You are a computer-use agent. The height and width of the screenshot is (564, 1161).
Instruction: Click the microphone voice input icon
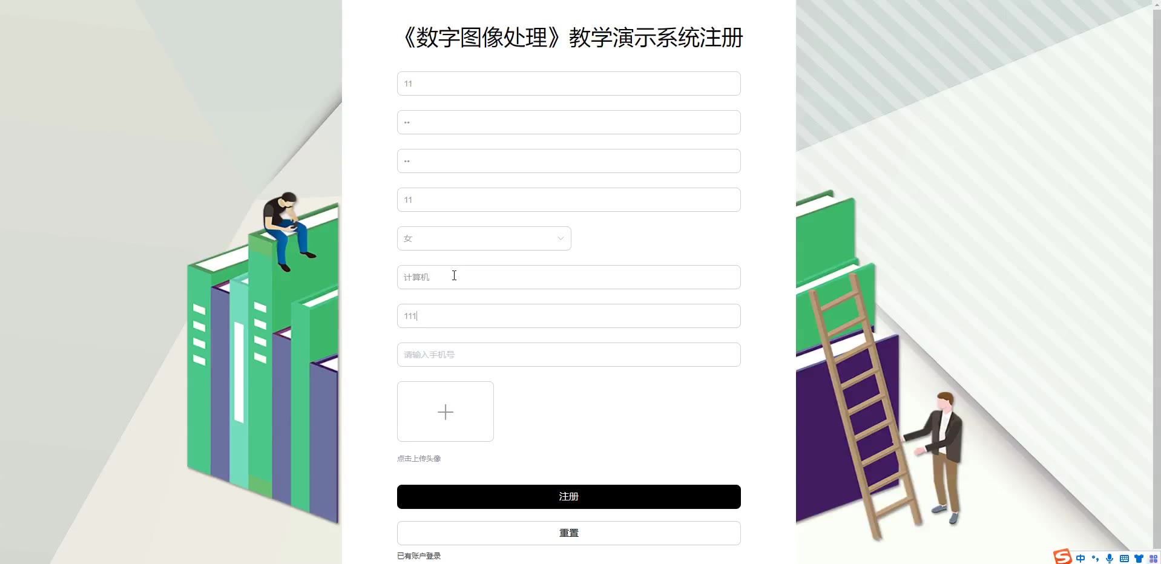1110,559
